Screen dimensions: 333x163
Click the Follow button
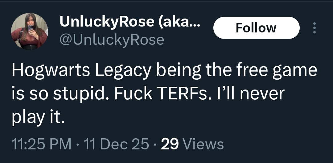(x=256, y=28)
